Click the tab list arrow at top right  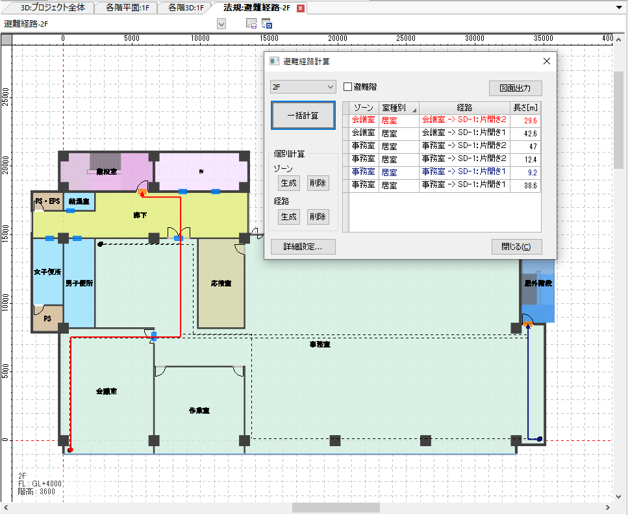617,7
